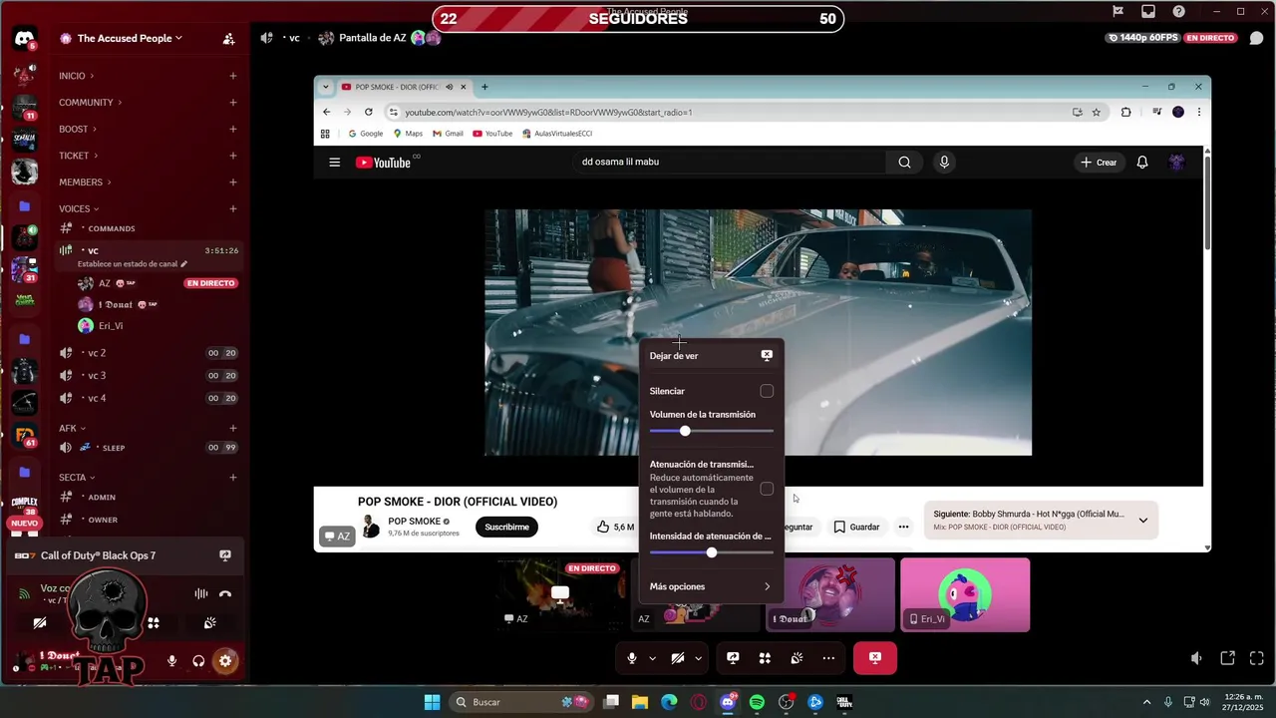Screen dimensions: 1276x718
Task: Expand the BOOST category
Action: (x=78, y=129)
